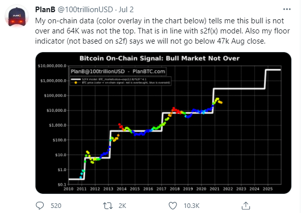
Task: View the 520 replies count
Action: click(56, 206)
